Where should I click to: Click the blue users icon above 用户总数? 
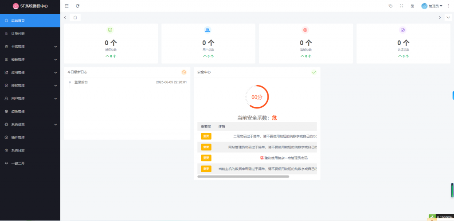pyautogui.click(x=207, y=30)
